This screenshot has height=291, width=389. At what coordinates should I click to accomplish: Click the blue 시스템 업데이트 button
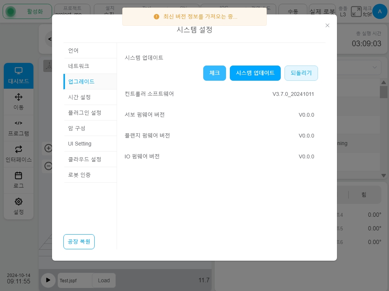255,73
